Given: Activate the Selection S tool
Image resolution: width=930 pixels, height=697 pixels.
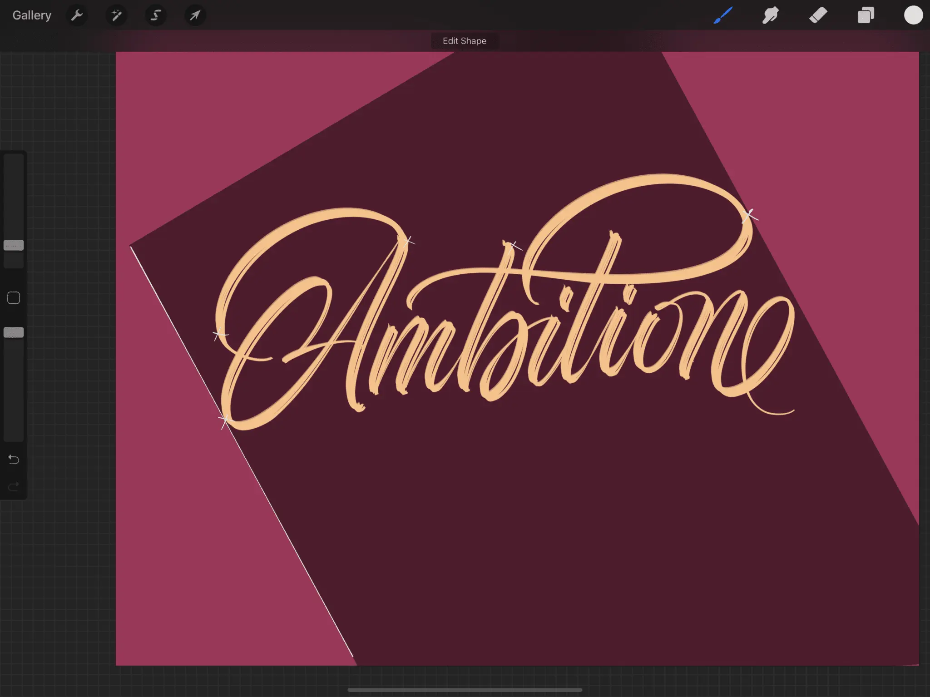Looking at the screenshot, I should tap(155, 15).
